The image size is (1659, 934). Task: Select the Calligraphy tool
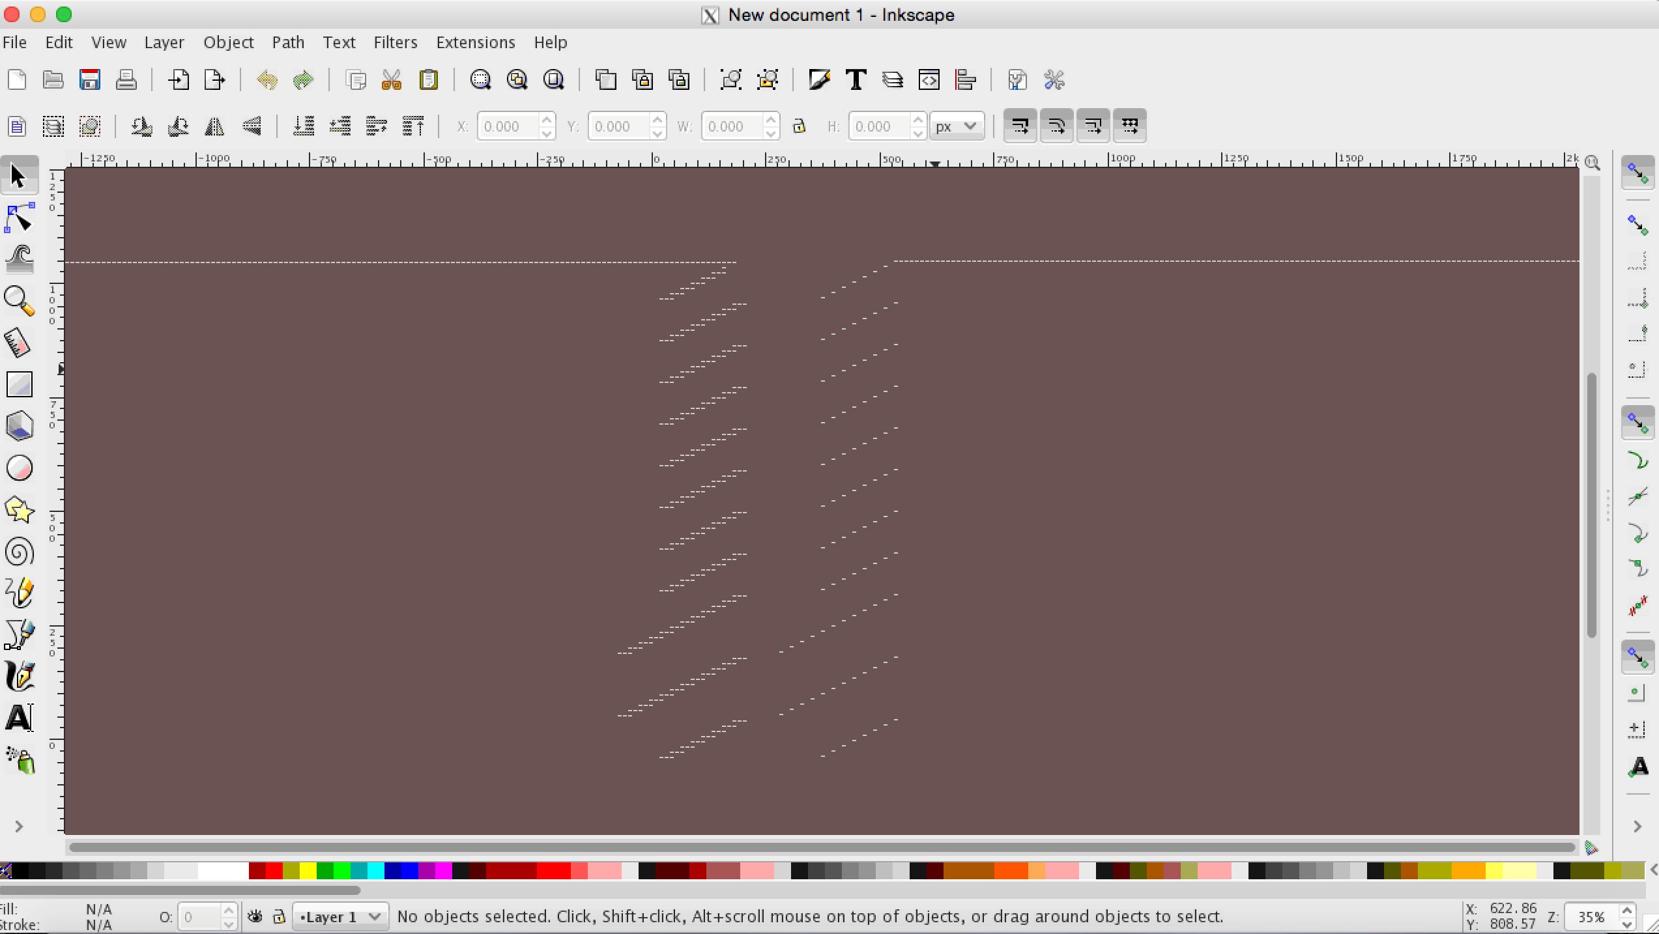coord(19,677)
